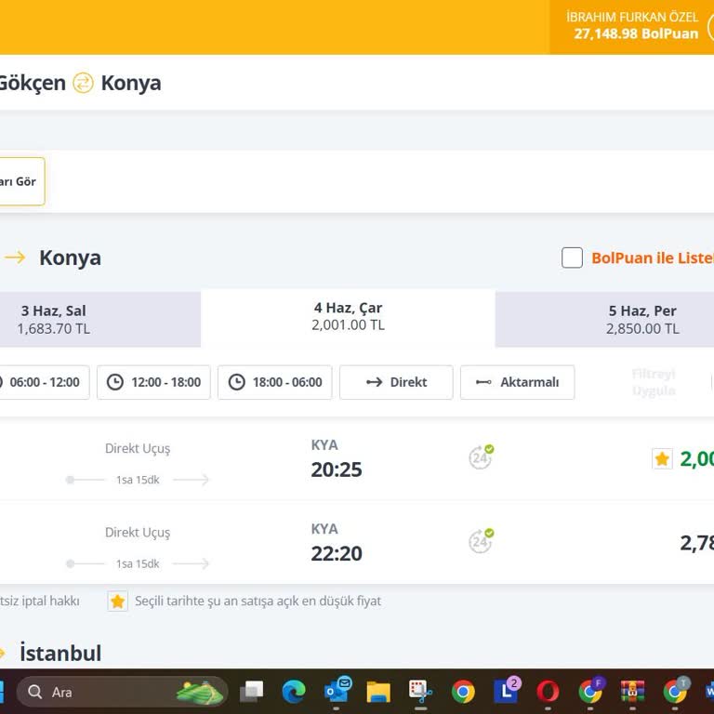714x714 pixels.
Task: Toggle the Aktarmalı flights filter
Action: click(517, 382)
